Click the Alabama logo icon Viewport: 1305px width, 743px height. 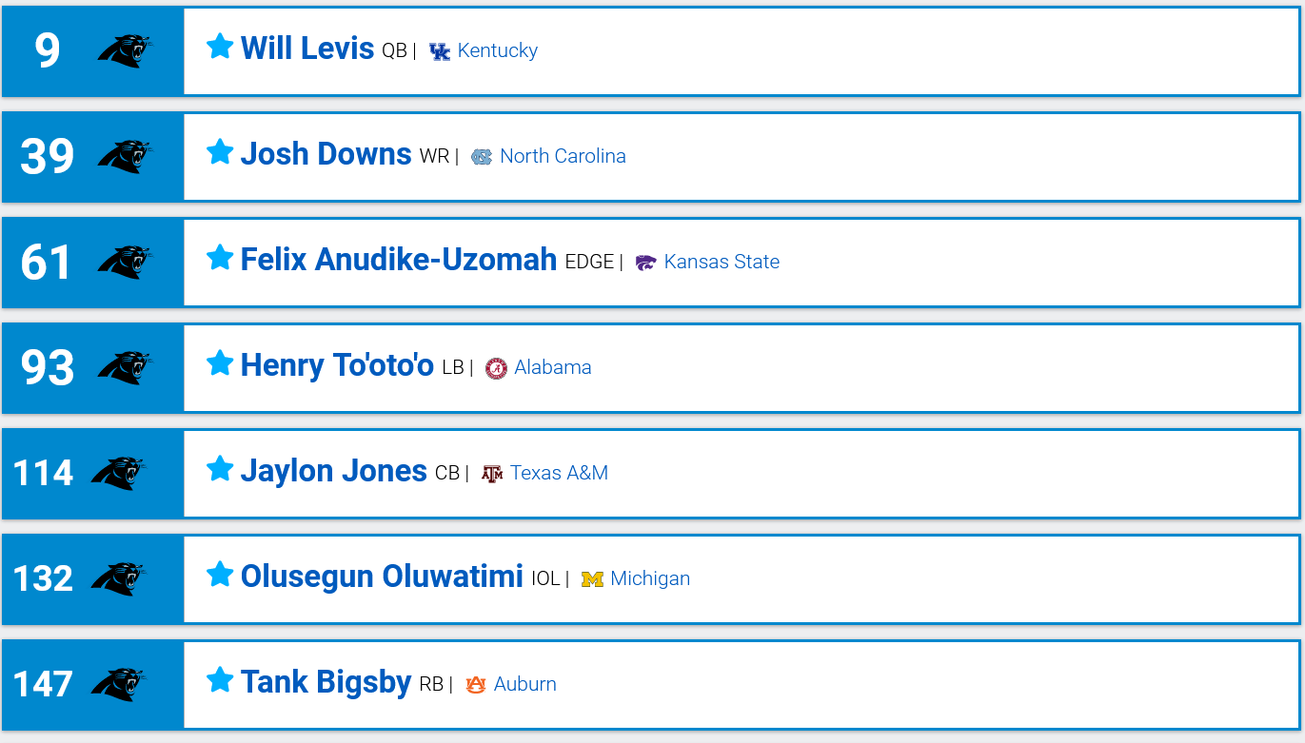click(496, 368)
